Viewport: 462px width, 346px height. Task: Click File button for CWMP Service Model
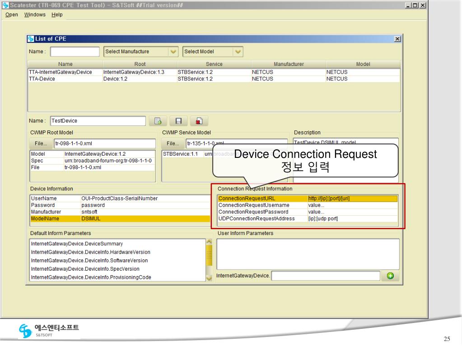coord(173,143)
